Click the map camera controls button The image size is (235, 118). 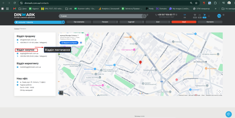pyautogui.click(x=220, y=91)
